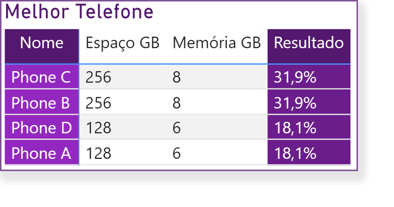Select the Melhor Telefone table title
Viewport: 394px width, 207px height.
click(79, 12)
